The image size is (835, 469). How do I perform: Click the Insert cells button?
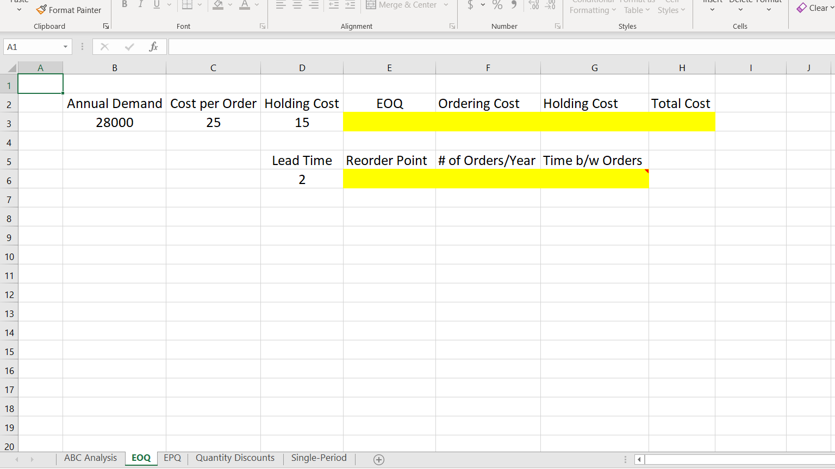coord(712,5)
